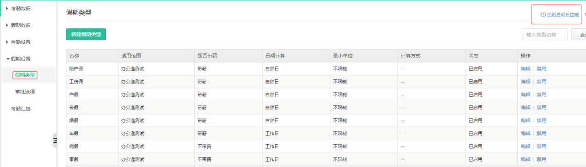
Task: Disable the 婚假 leave type
Action: coord(541,120)
